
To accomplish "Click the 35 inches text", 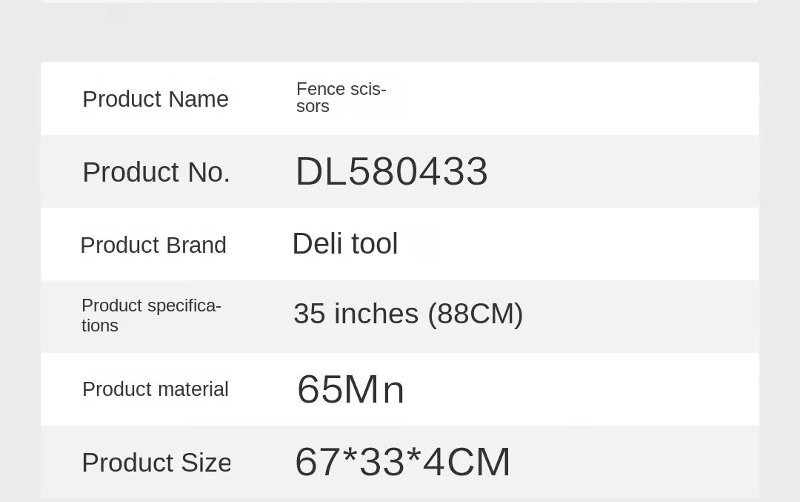I will 356,314.
